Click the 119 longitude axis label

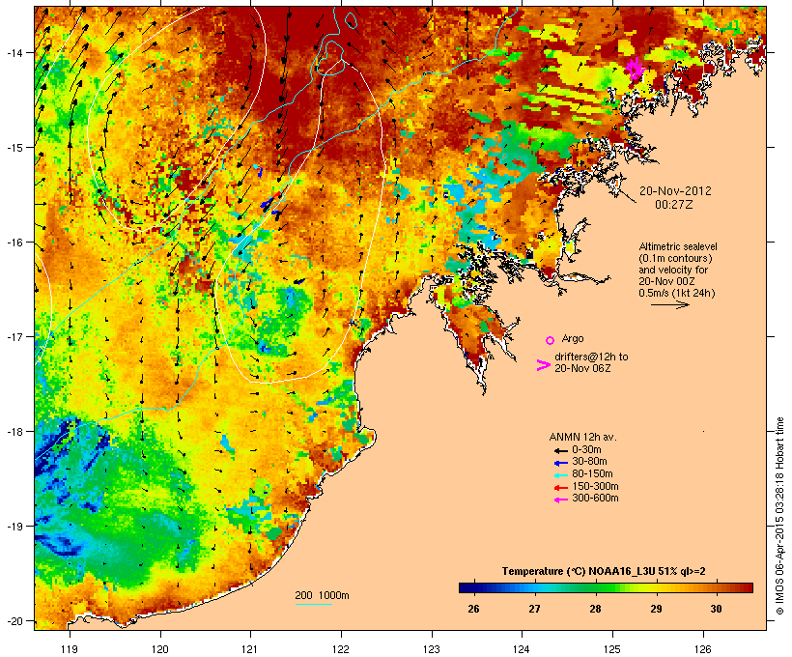tap(70, 649)
